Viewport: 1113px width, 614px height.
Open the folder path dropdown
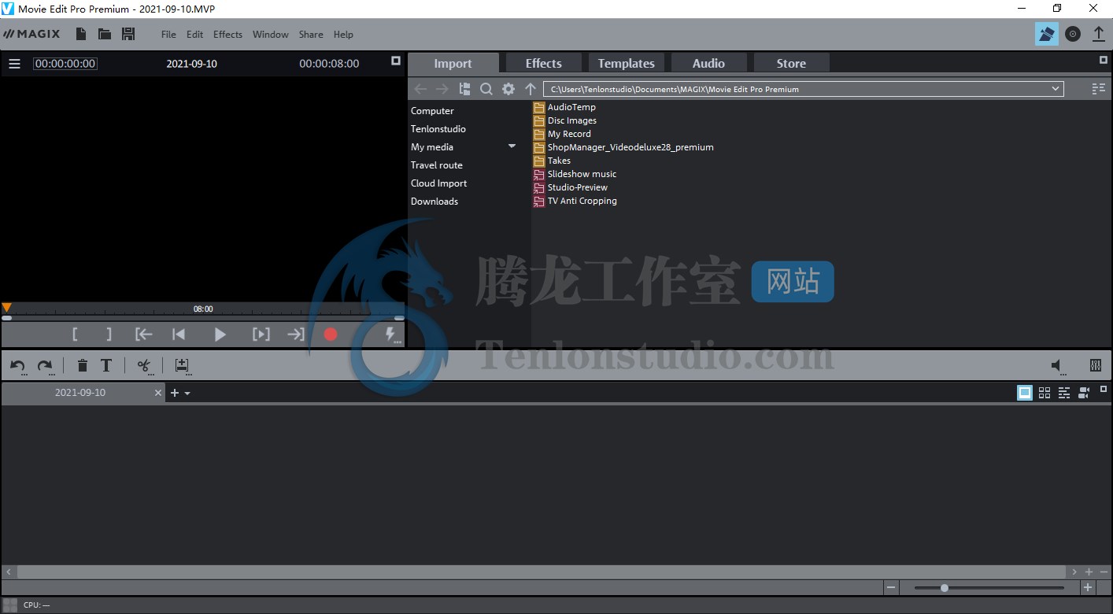[x=1056, y=89]
